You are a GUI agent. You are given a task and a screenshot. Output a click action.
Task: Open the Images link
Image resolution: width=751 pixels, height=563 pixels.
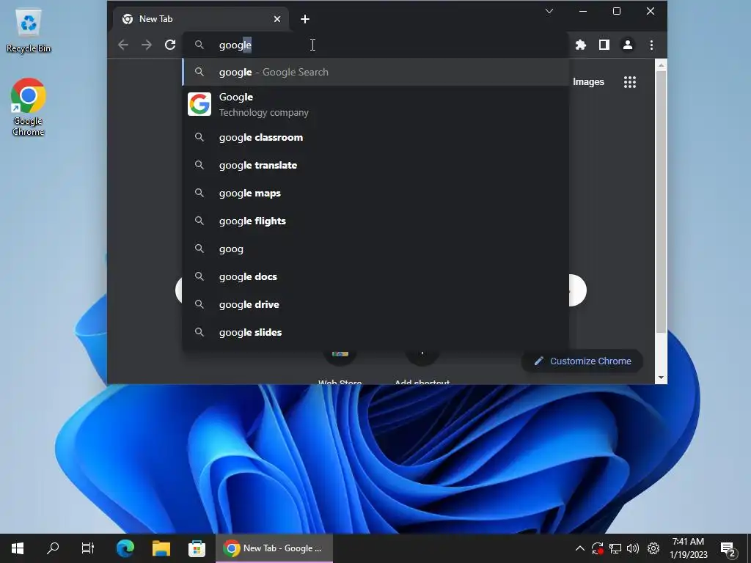tap(588, 82)
